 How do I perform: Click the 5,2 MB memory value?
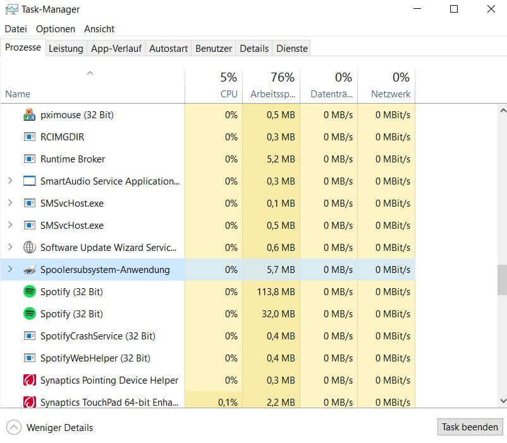pos(281,159)
